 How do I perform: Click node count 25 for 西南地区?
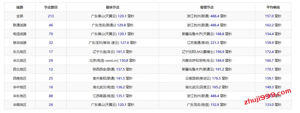(51, 78)
